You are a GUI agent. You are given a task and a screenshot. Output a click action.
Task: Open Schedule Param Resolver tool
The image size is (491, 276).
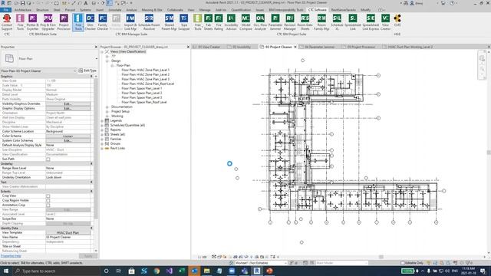pos(149,22)
